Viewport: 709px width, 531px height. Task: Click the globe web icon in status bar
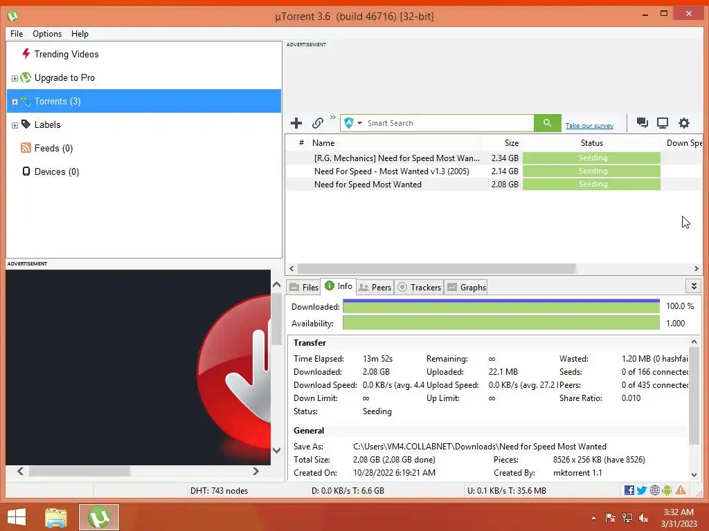click(654, 490)
